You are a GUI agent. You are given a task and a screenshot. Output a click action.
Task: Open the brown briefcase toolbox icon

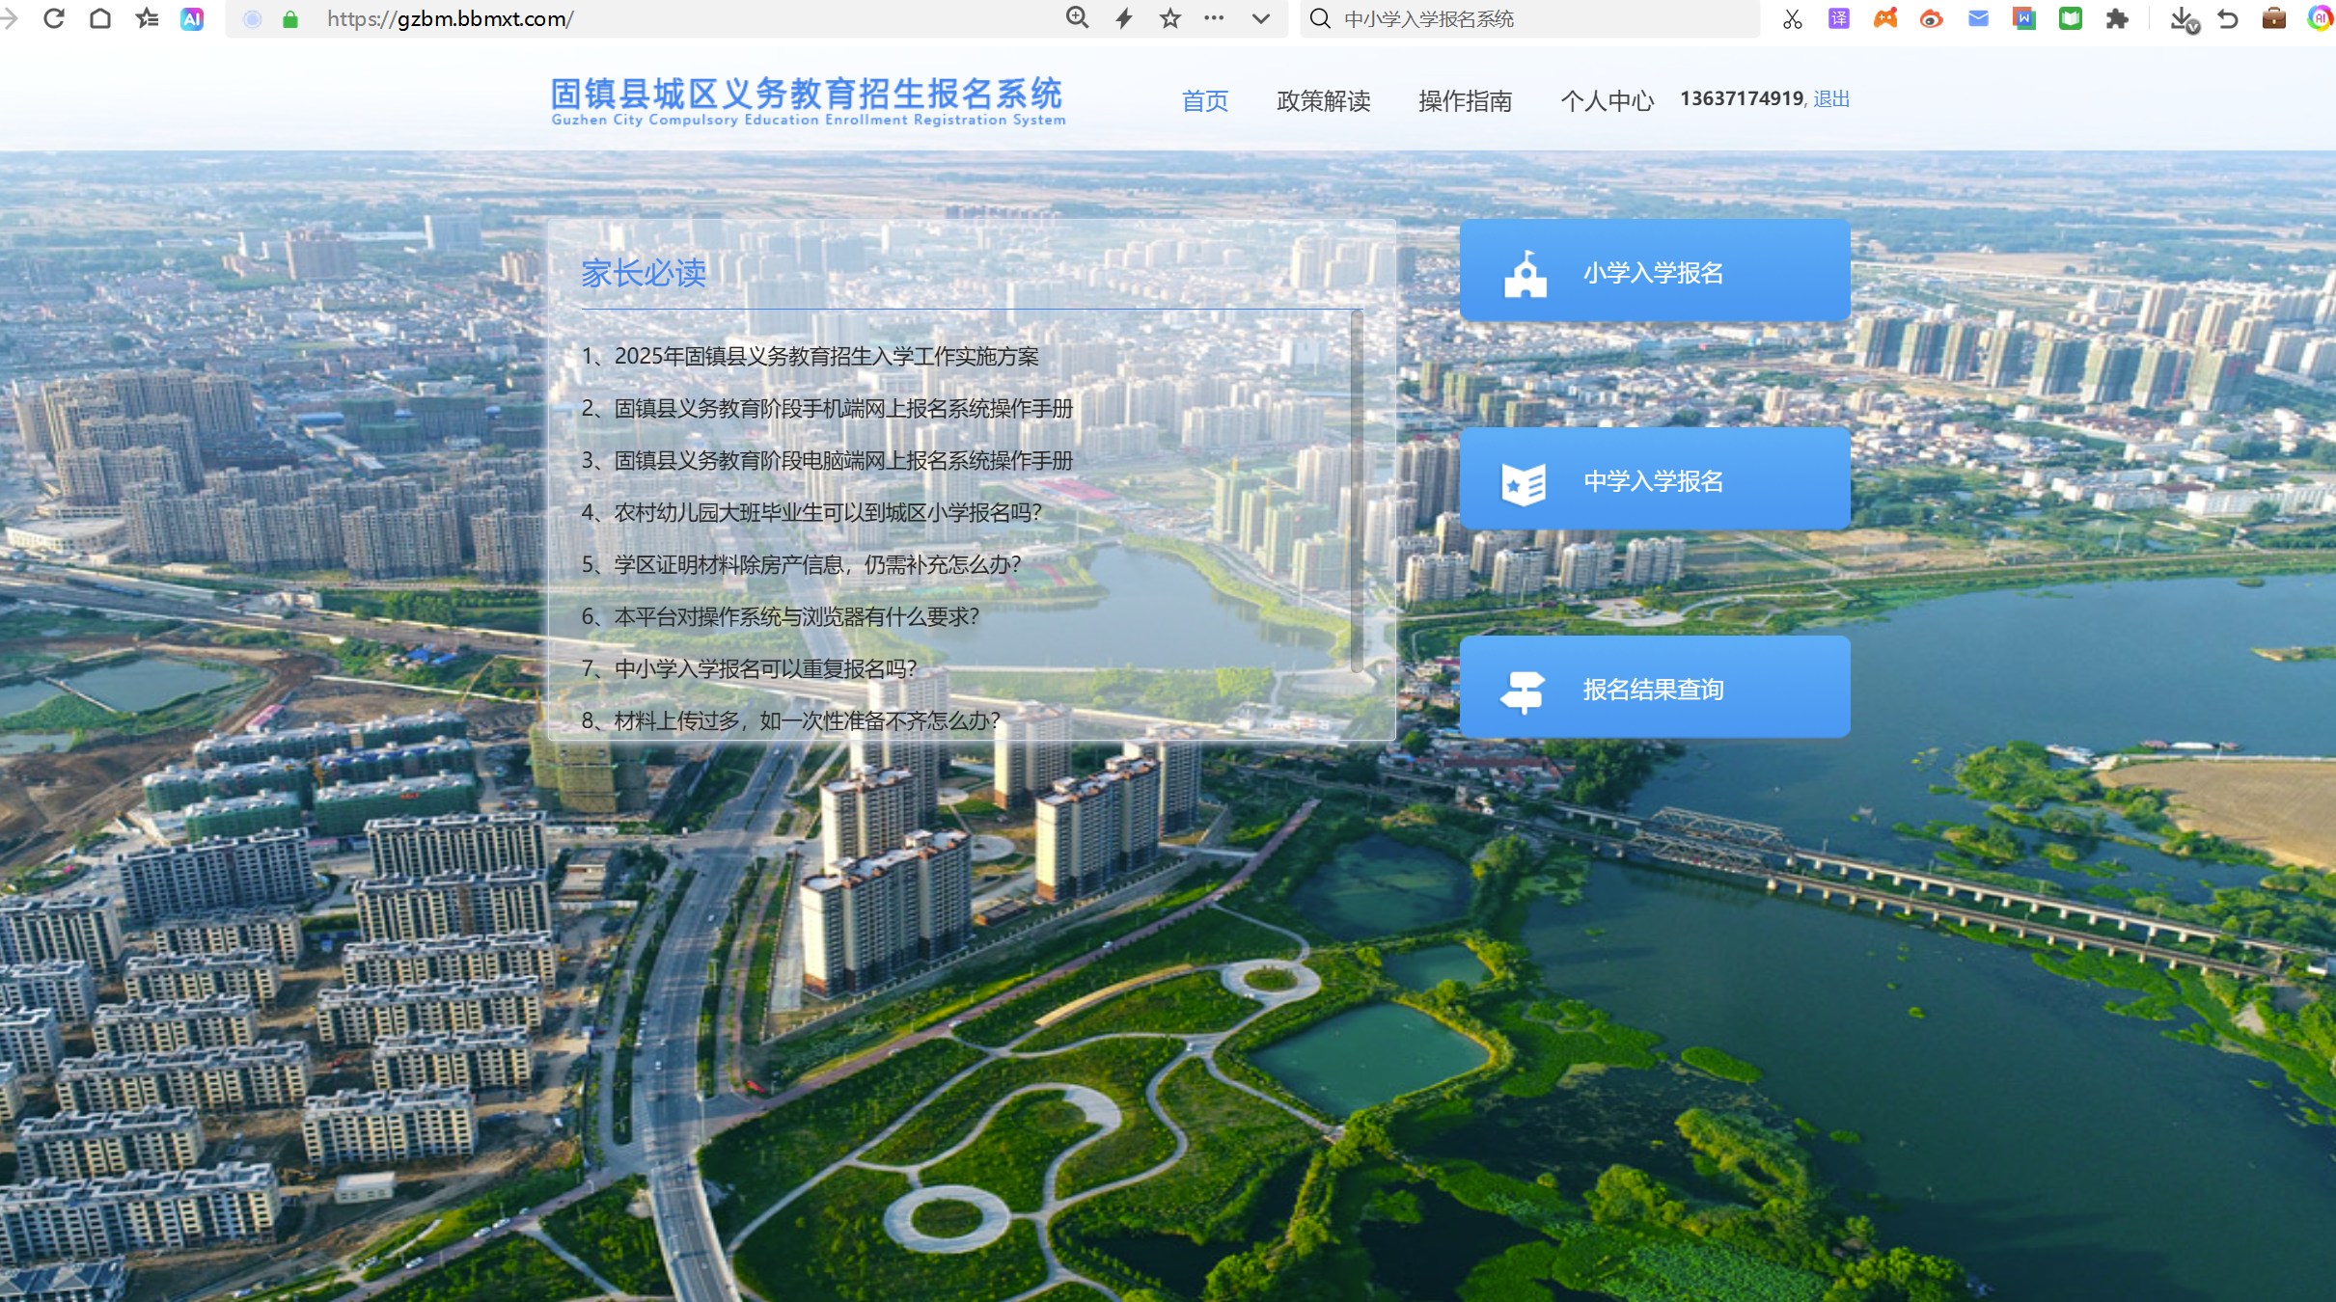pyautogui.click(x=2274, y=18)
